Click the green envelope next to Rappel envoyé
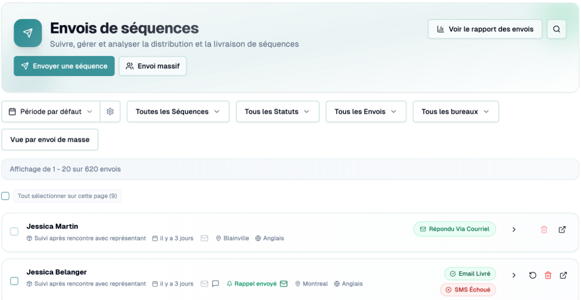581x300 pixels. (x=284, y=284)
